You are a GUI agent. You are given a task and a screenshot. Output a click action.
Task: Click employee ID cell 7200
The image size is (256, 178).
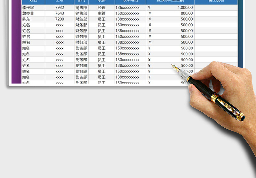click(60, 19)
